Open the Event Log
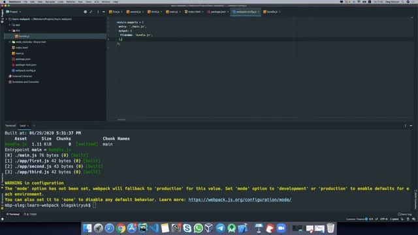The height and width of the screenshot is (235, 418). tap(405, 214)
